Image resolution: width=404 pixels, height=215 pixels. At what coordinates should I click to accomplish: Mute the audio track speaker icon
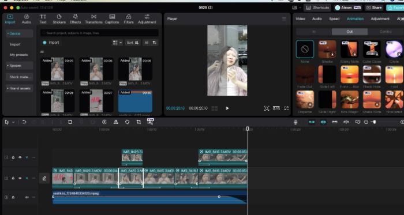click(27, 197)
